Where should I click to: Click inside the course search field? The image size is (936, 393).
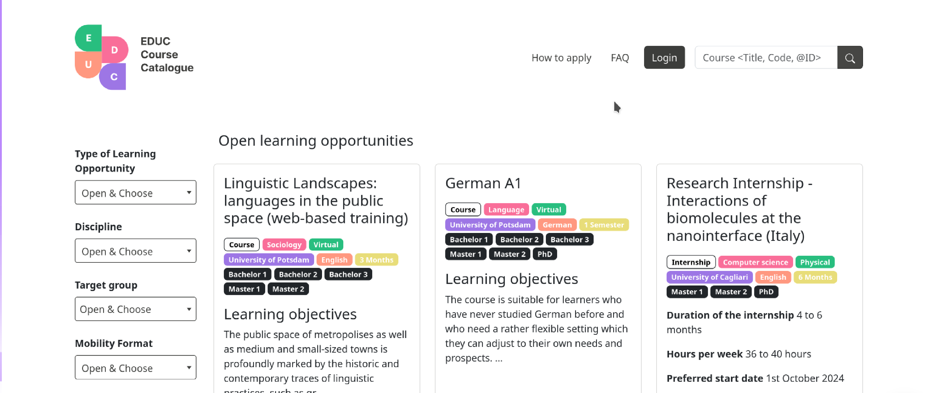(763, 57)
